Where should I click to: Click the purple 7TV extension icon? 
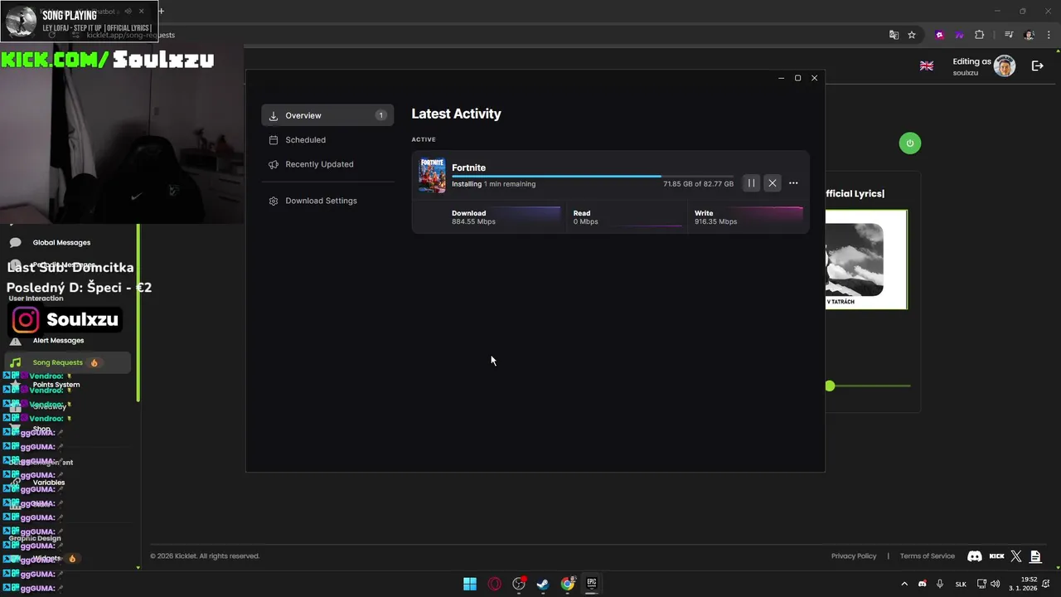click(959, 35)
